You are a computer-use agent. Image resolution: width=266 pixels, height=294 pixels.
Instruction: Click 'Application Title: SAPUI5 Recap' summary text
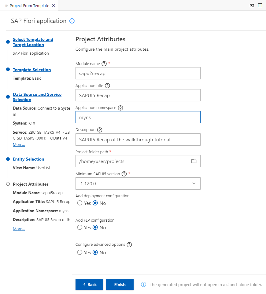tap(42, 201)
